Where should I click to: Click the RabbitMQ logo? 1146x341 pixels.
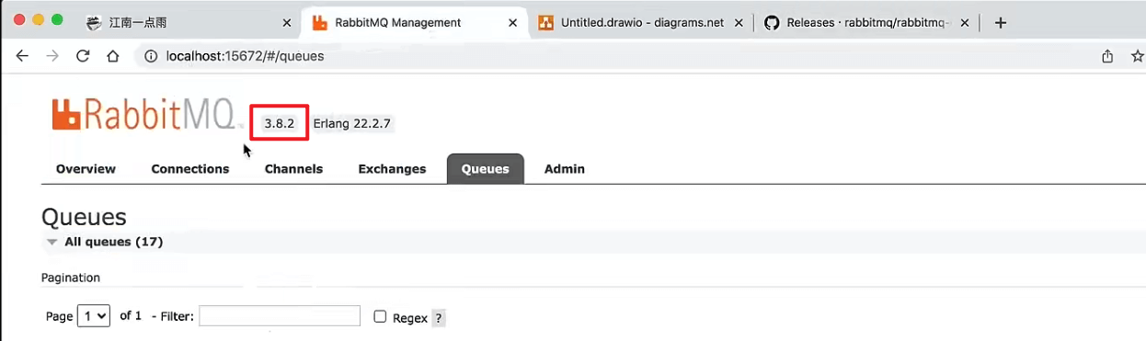(143, 114)
